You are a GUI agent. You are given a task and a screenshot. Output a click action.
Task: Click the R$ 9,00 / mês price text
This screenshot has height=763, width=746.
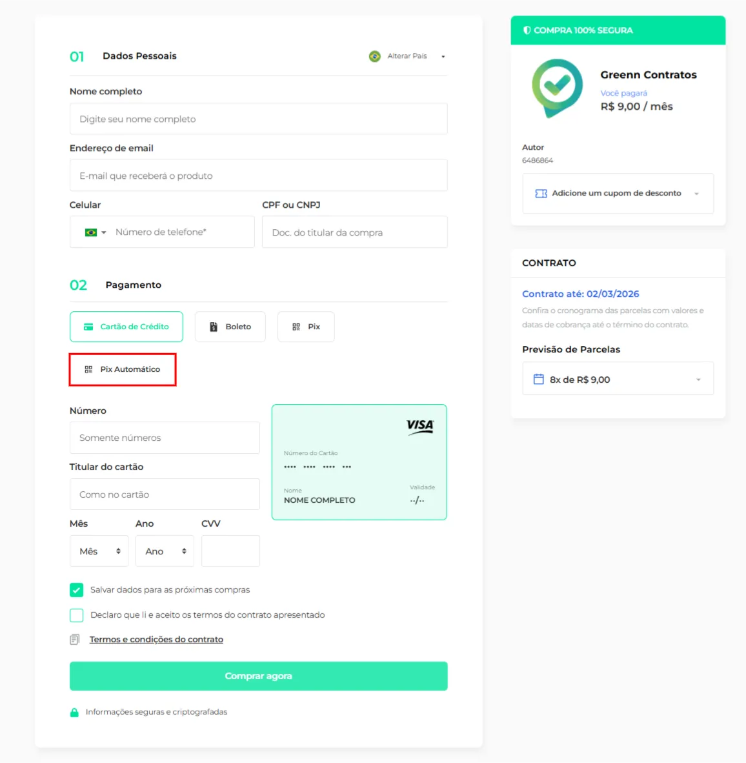coord(636,107)
